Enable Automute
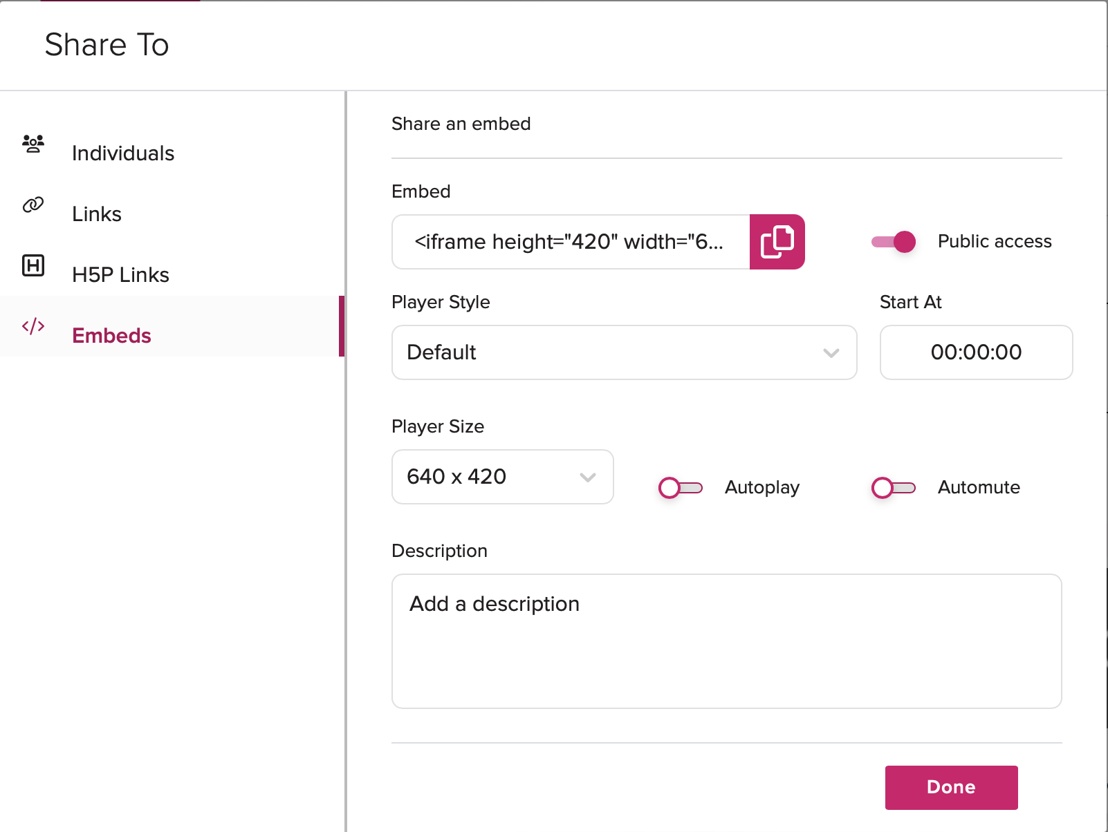Screen dimensions: 1108x832 click(893, 488)
